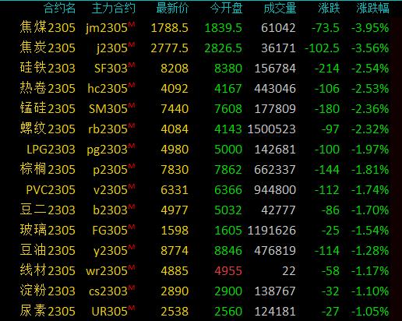The image size is (402, 321).
Task: Click the 线材2305 contract row
Action: 48,271
